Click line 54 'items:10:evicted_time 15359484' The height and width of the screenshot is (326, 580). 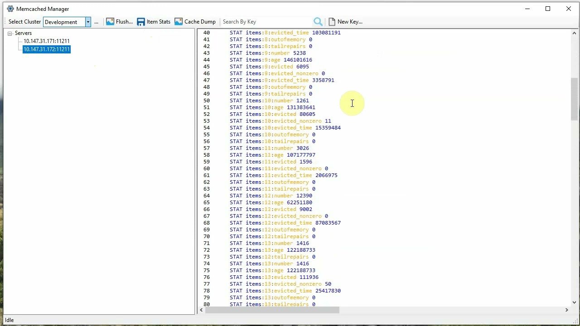[x=285, y=128]
